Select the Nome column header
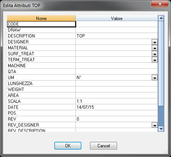Screen dimensions: 171x157 click(41, 18)
